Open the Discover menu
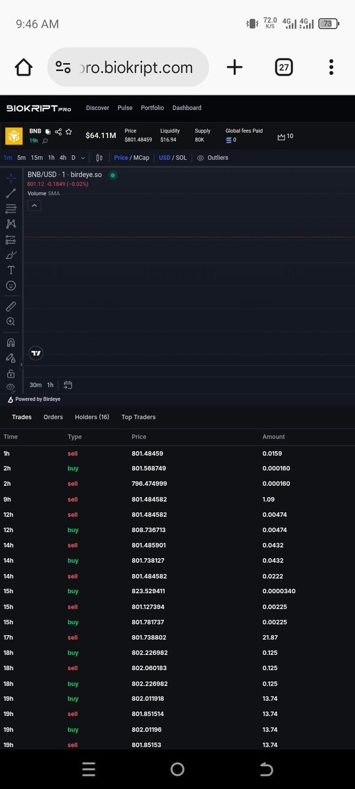The width and height of the screenshot is (355, 789). click(98, 108)
